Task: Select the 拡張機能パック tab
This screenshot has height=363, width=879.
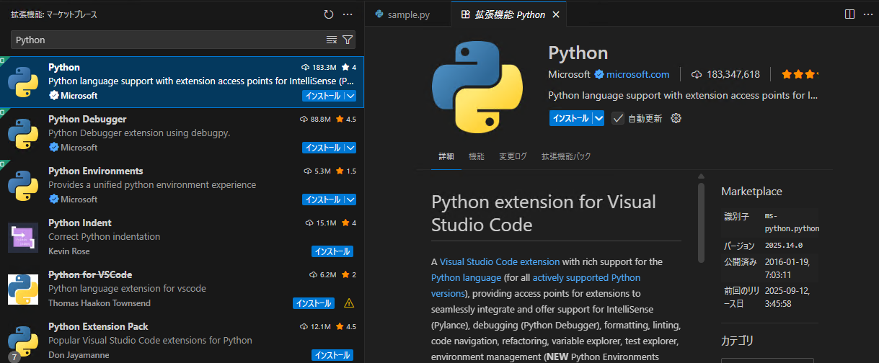Action: point(566,156)
